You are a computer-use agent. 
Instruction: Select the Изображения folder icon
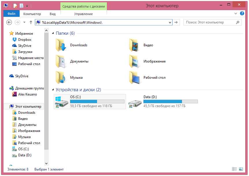[x=134, y=61]
